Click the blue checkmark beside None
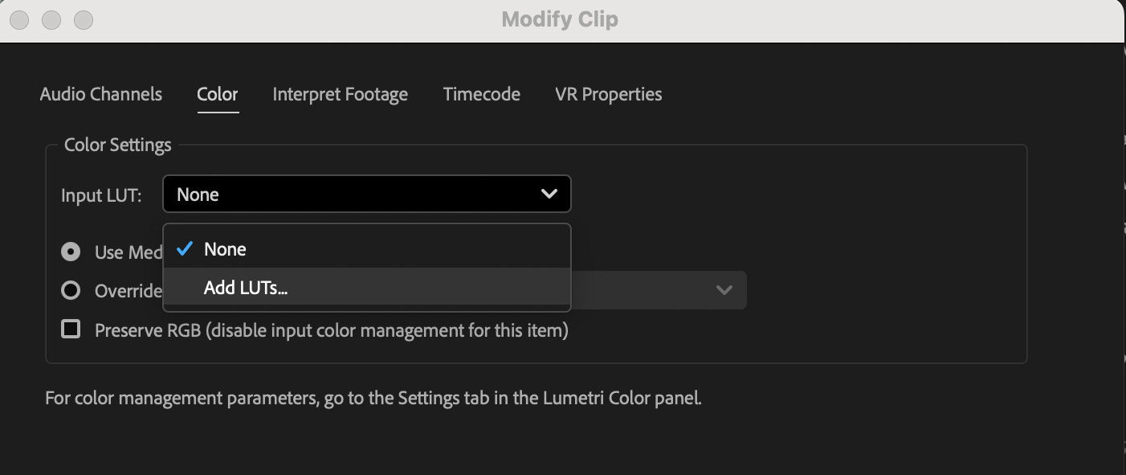The height and width of the screenshot is (475, 1126). tap(185, 249)
